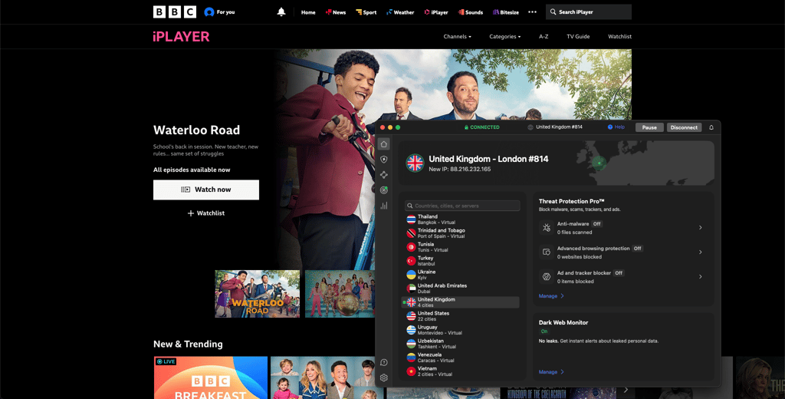Click the CONNECTED status label
Image resolution: width=785 pixels, height=399 pixels.
[481, 127]
